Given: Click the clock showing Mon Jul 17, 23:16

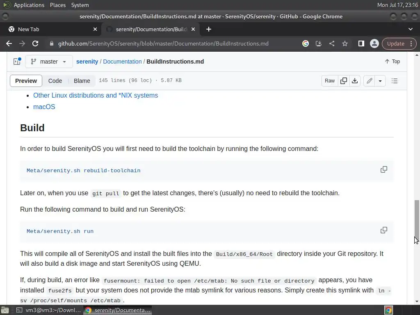Looking at the screenshot, I should (397, 5).
